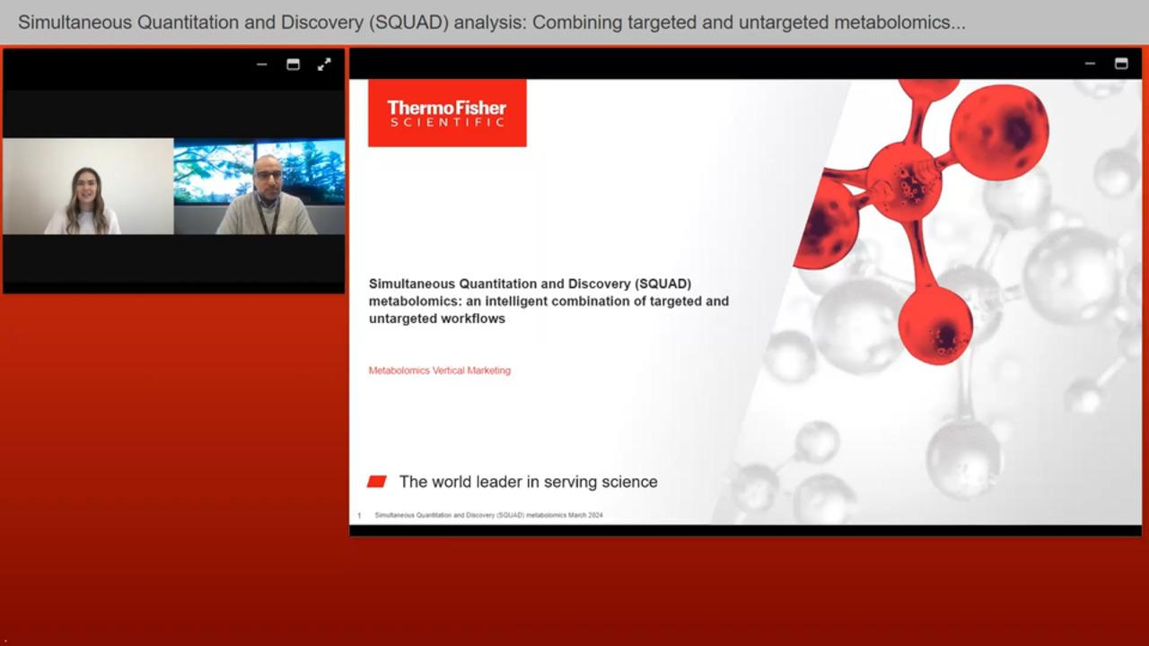Click the Thermo Fisher Scientific logo
The image size is (1149, 646).
click(x=447, y=113)
